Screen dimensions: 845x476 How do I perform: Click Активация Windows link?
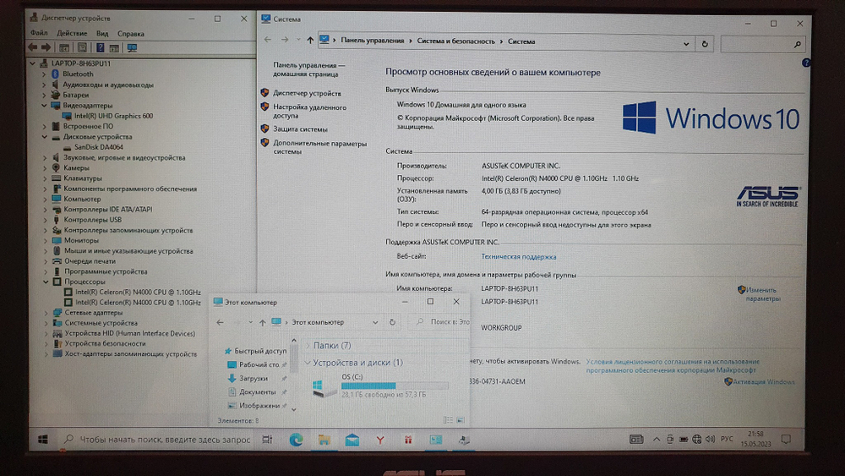764,381
